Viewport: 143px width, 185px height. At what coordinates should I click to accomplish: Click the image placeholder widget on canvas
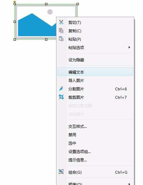pos(36,22)
